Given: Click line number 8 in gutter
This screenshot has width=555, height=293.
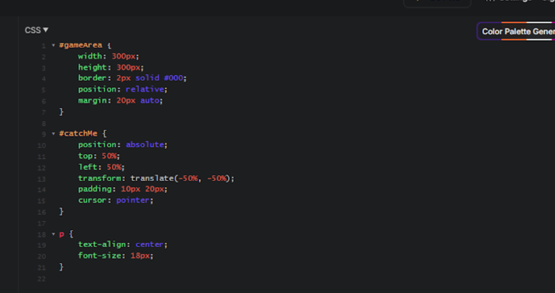Looking at the screenshot, I should [x=44, y=124].
